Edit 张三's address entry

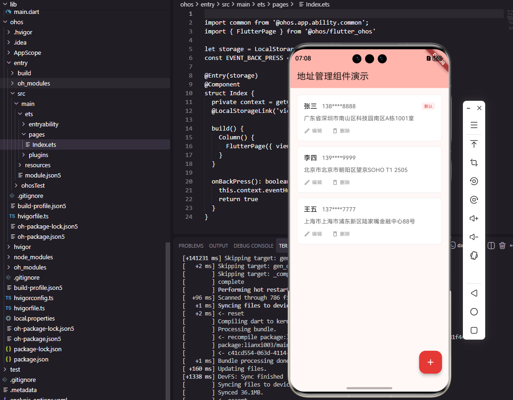313,131
